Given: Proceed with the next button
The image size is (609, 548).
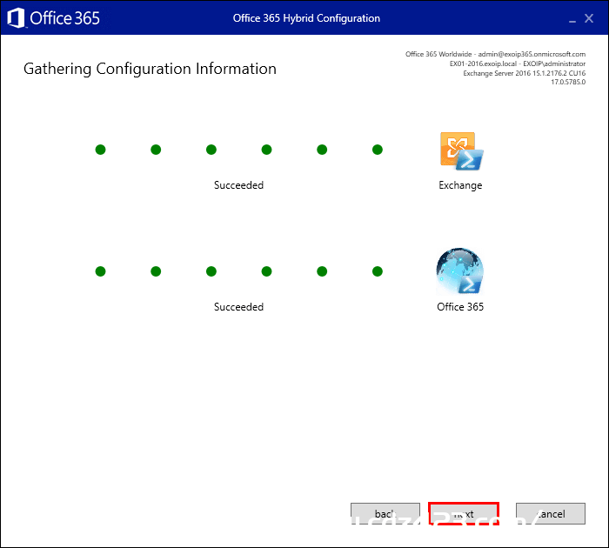Looking at the screenshot, I should (x=464, y=513).
